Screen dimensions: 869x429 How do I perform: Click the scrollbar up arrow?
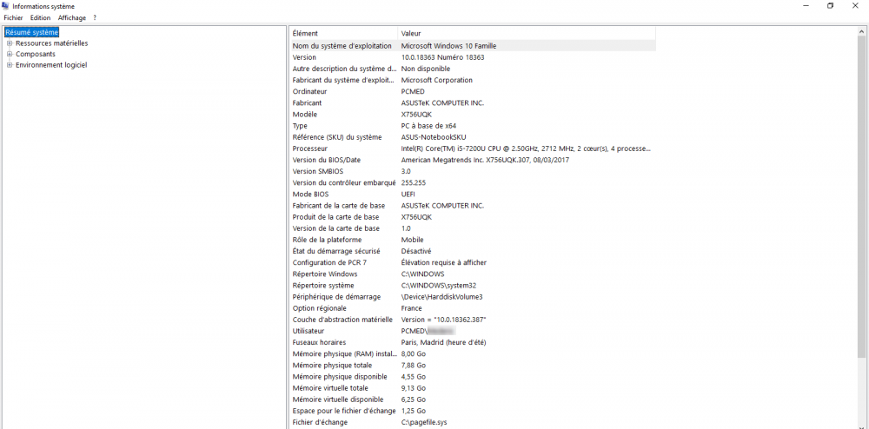862,31
